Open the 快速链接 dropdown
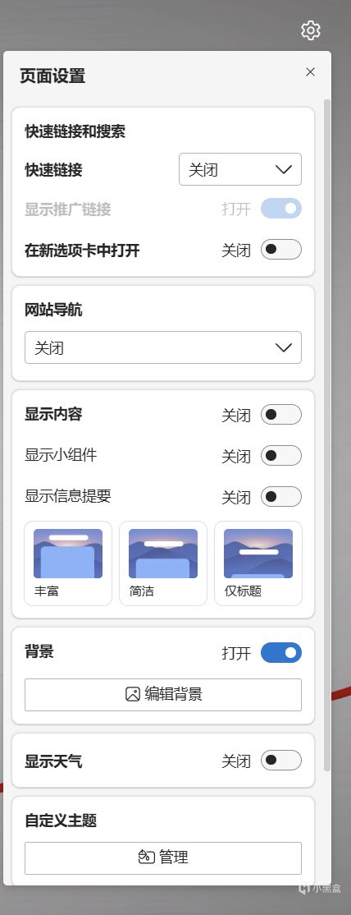Image resolution: width=351 pixels, height=915 pixels. (240, 169)
